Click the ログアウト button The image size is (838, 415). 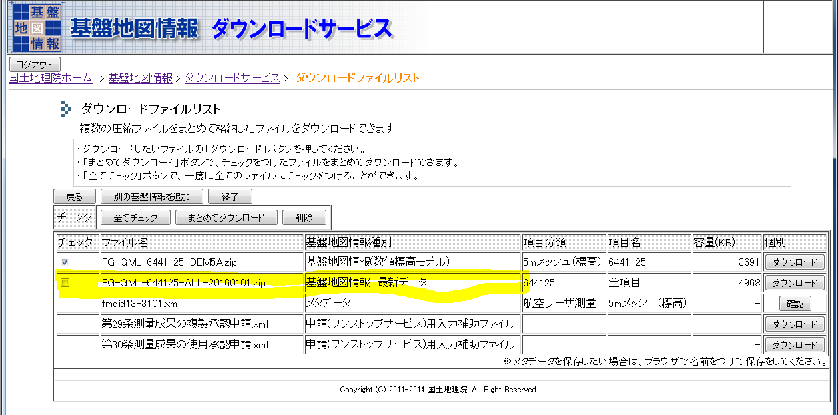tap(35, 65)
